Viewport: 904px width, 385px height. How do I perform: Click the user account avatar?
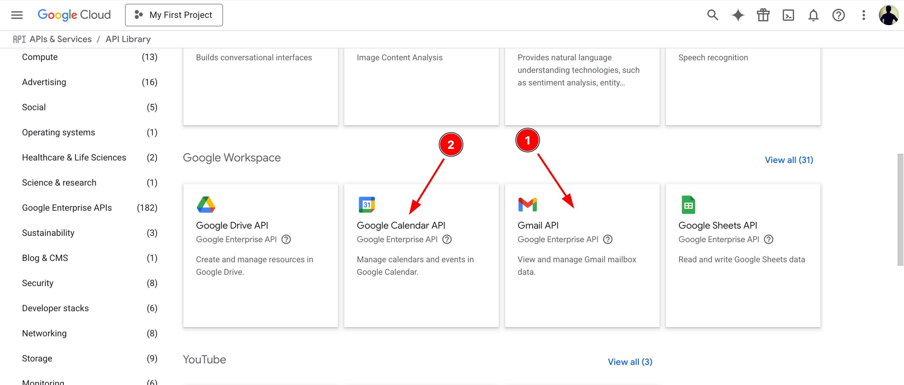[888, 15]
